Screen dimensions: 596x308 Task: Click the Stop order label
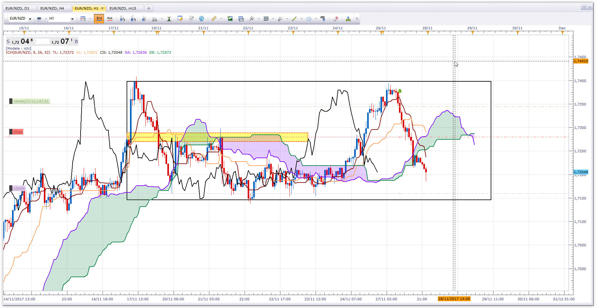16,132
